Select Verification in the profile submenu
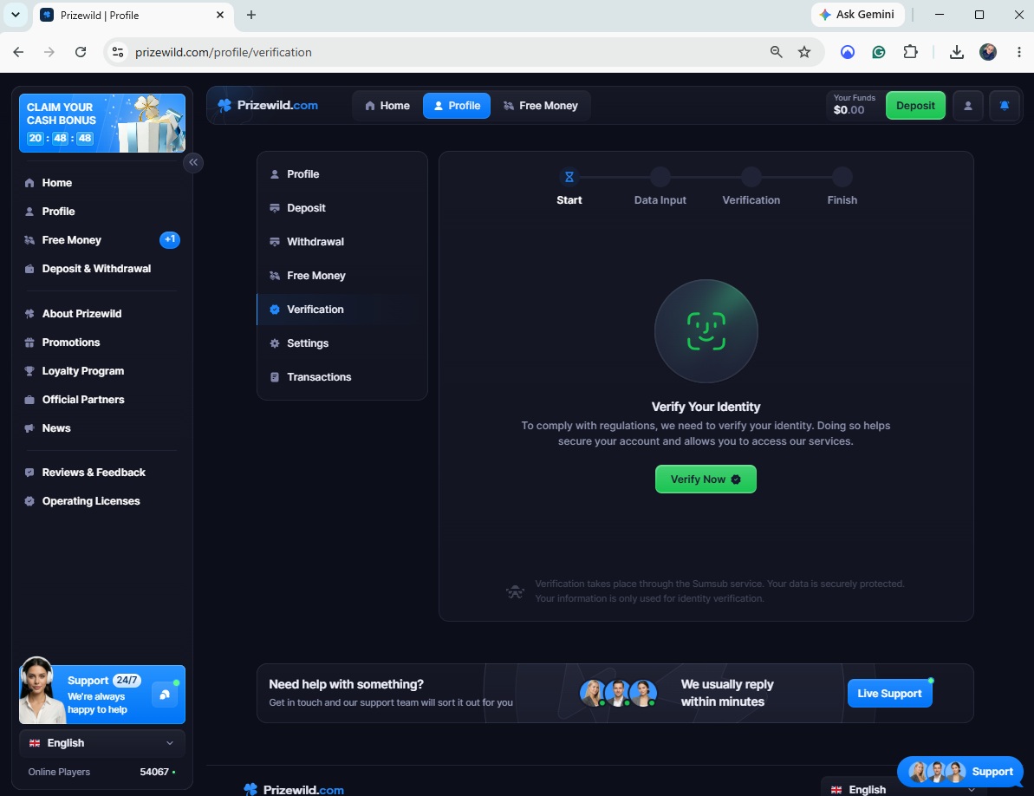1034x796 pixels. click(x=341, y=310)
